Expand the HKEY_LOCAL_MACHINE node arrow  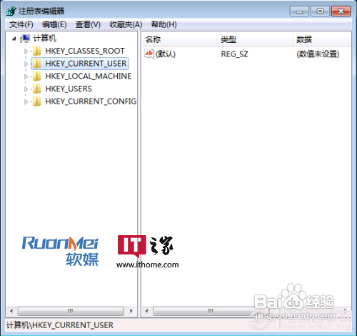(x=26, y=76)
